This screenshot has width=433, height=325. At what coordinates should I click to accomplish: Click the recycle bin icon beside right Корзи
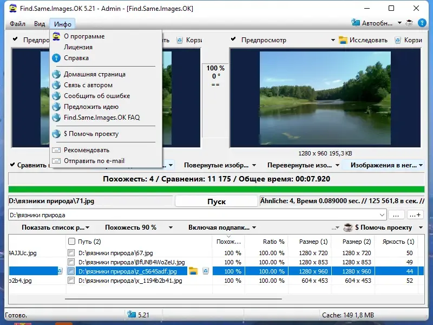[398, 40]
